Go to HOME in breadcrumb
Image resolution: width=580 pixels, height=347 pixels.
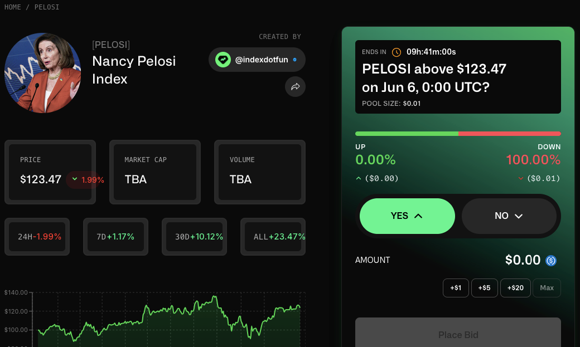click(13, 7)
